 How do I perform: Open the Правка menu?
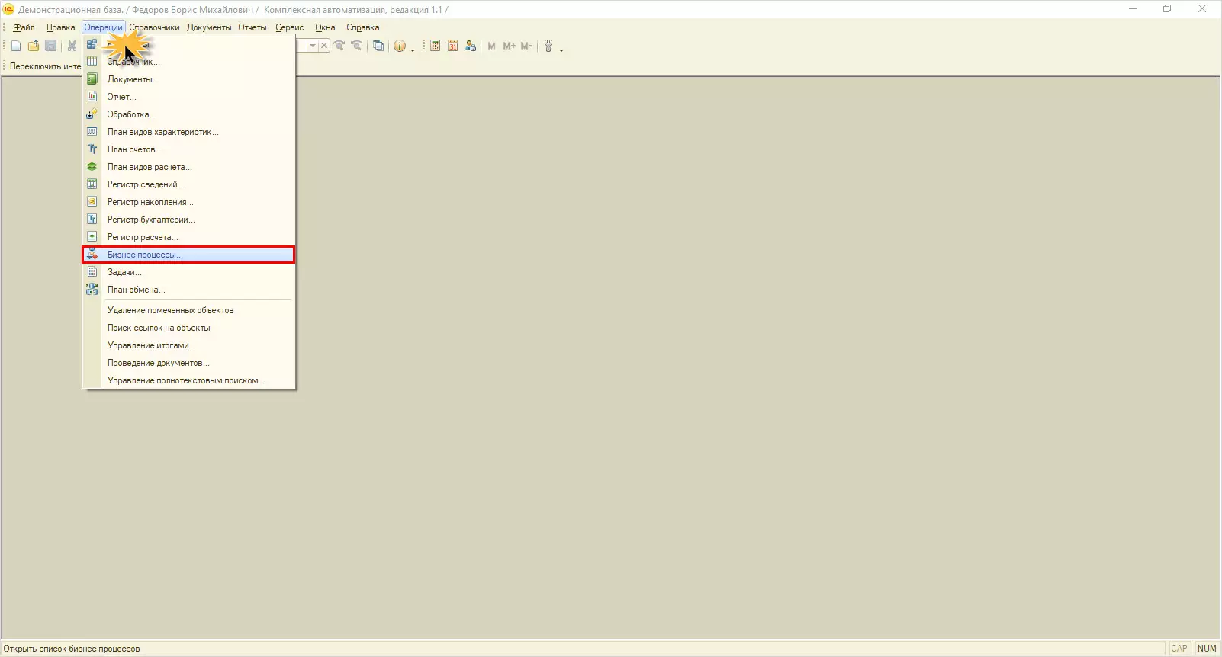click(x=60, y=27)
